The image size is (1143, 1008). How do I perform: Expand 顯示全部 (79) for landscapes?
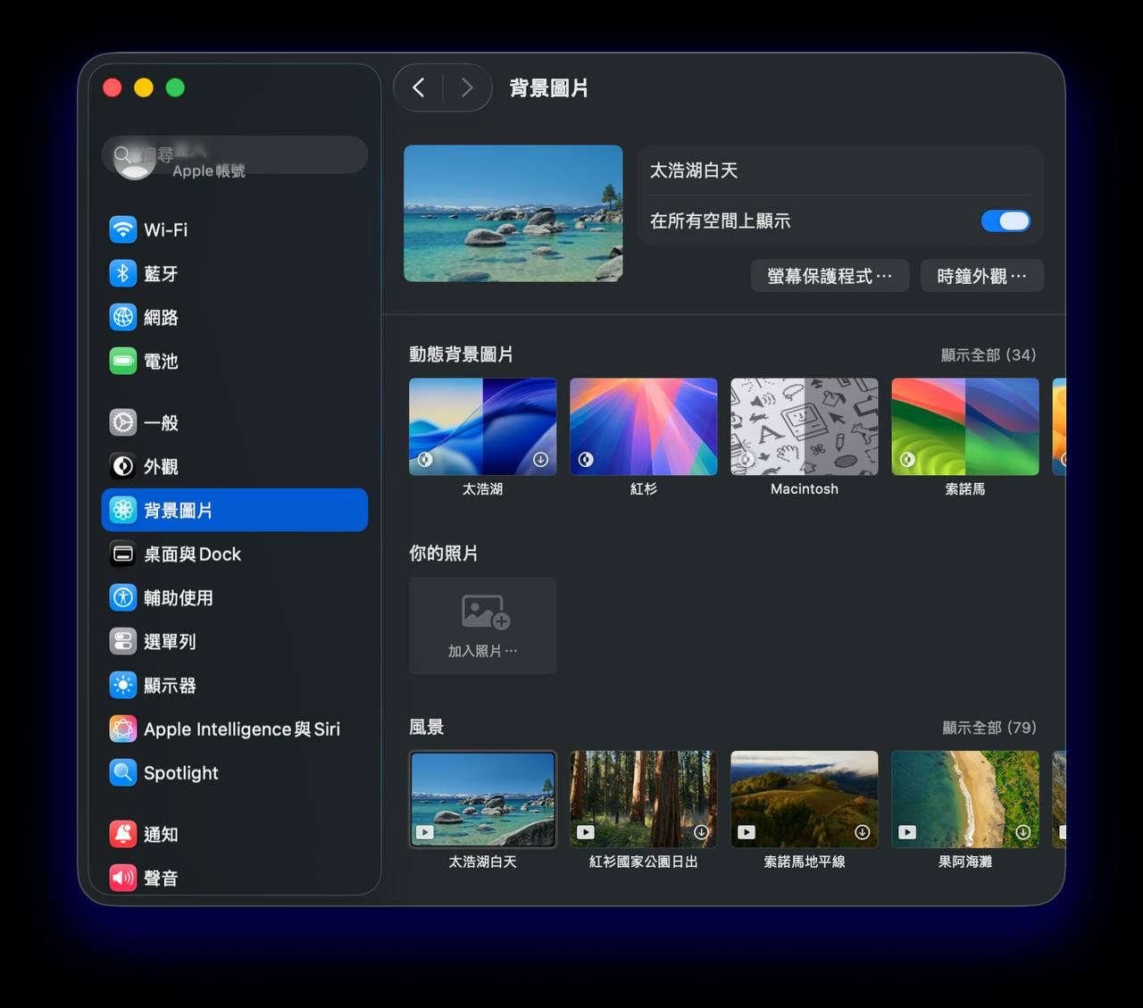coord(989,728)
